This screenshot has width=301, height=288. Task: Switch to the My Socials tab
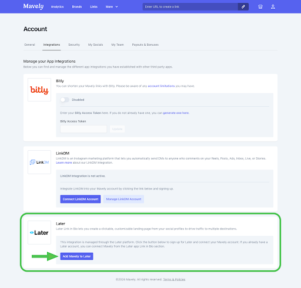(95, 45)
